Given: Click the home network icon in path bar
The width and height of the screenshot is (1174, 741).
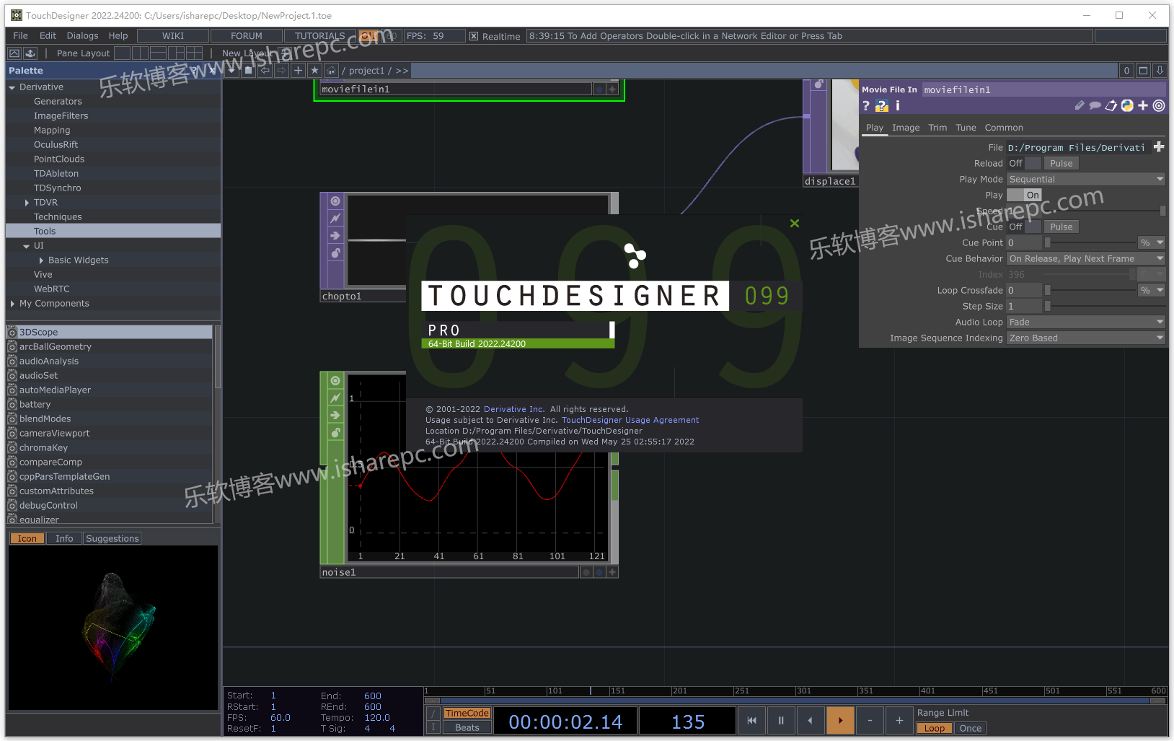Looking at the screenshot, I should pos(331,70).
